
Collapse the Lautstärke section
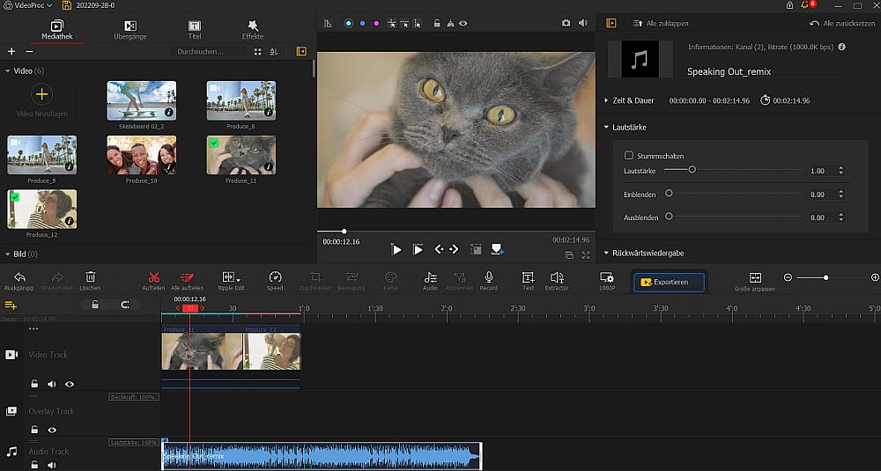coord(606,128)
